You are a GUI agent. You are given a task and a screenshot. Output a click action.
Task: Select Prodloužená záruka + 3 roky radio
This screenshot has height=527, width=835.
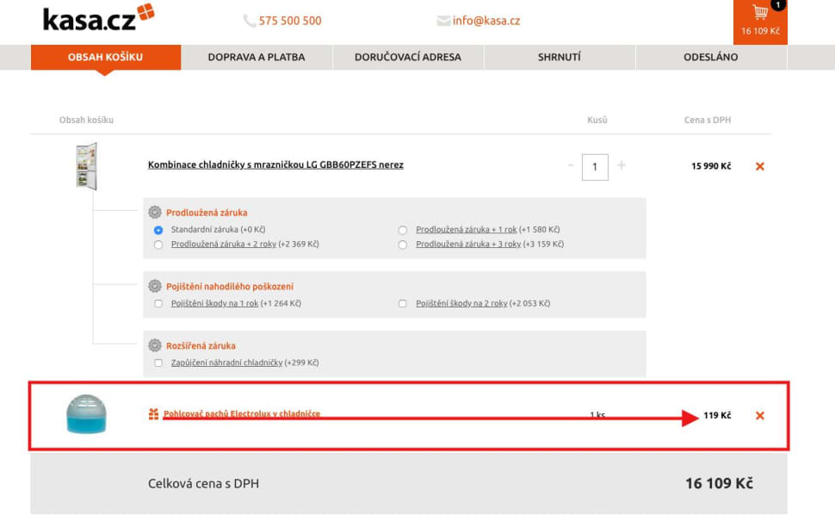pos(403,245)
